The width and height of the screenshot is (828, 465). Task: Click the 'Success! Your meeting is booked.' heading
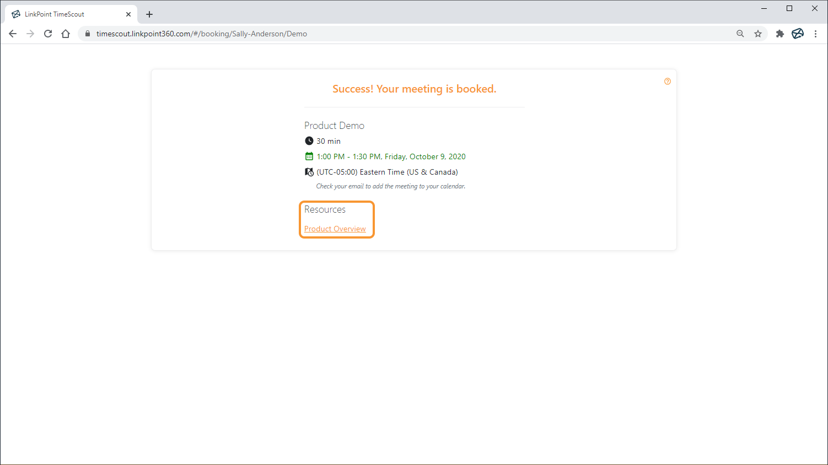point(414,89)
